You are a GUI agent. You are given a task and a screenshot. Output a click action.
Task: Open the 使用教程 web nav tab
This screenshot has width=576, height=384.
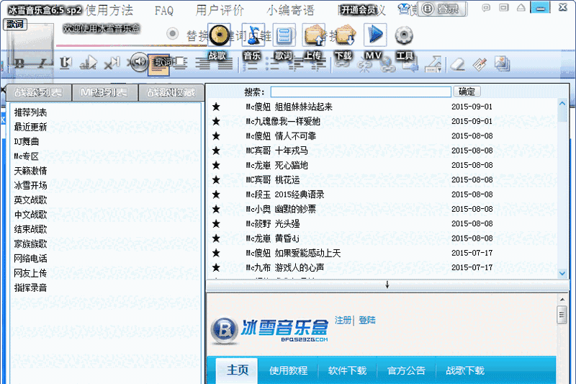tap(289, 370)
